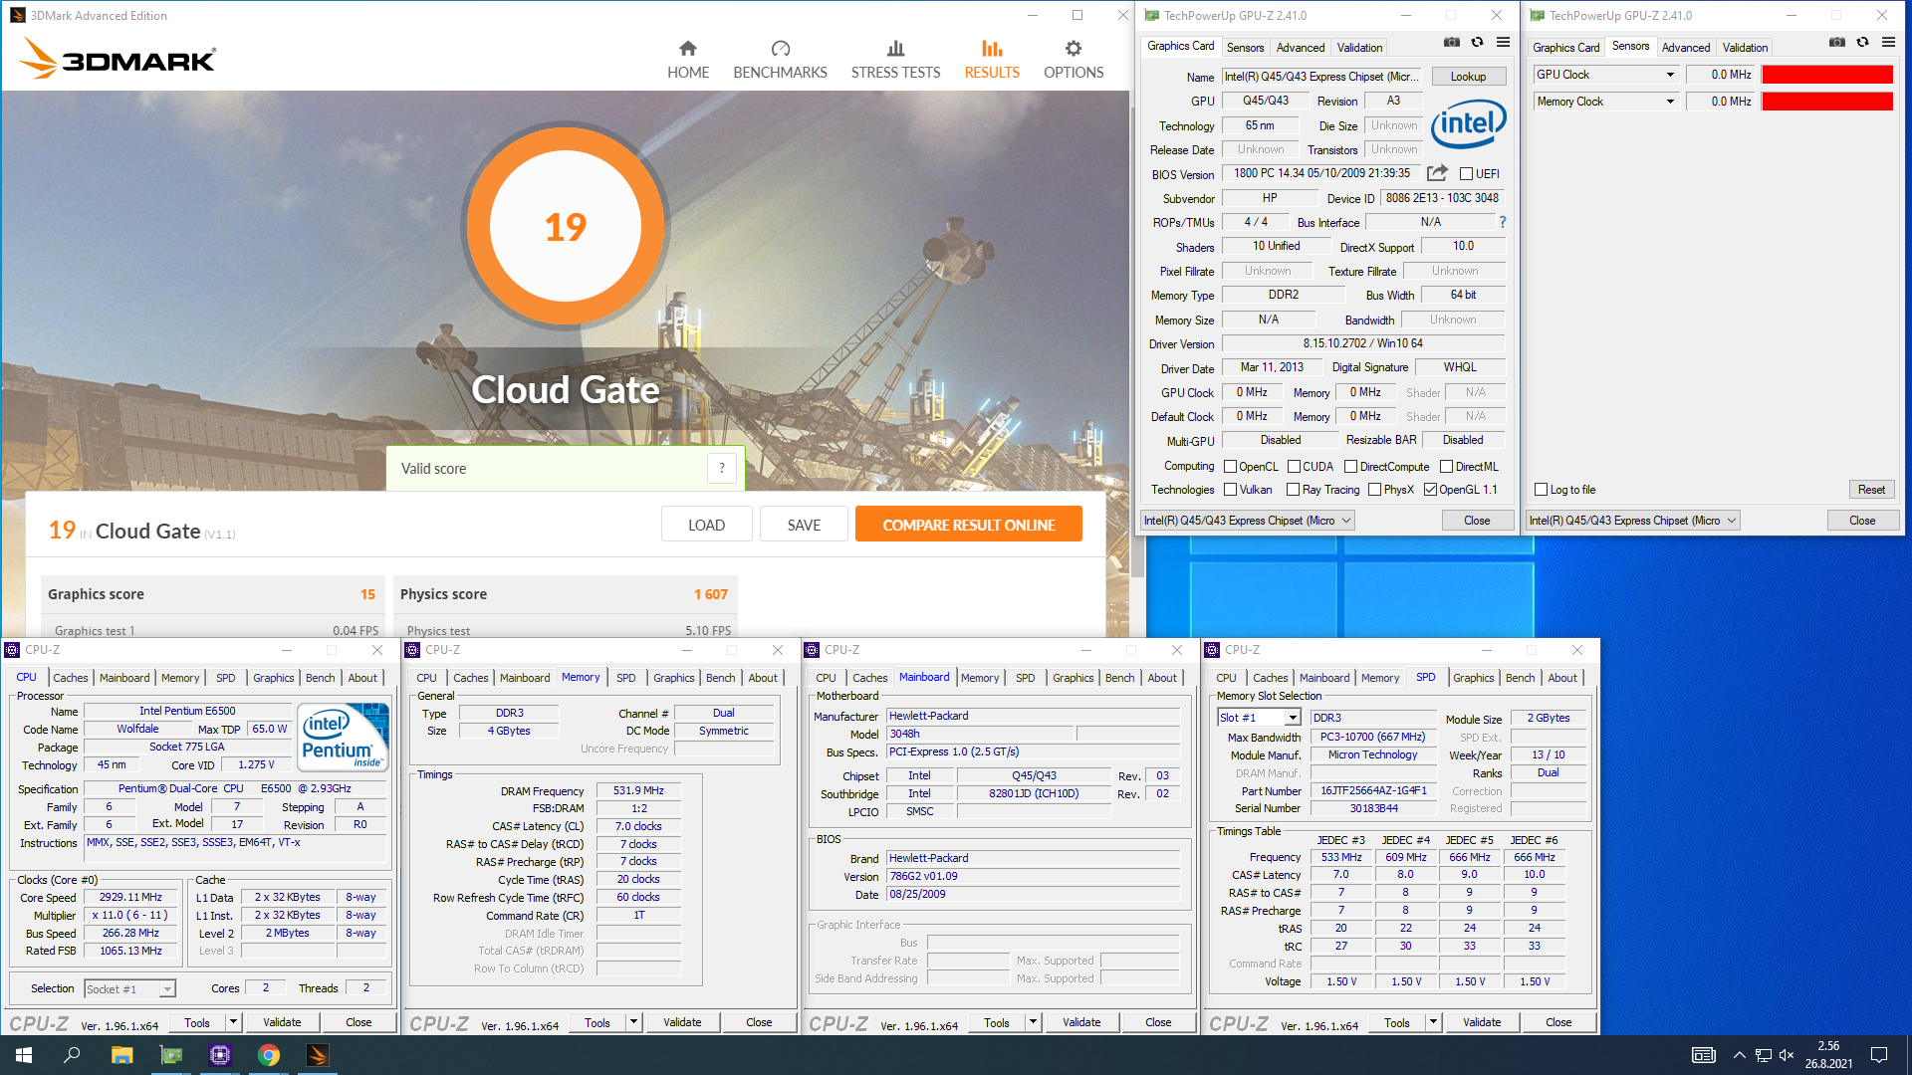This screenshot has width=1912, height=1075.
Task: Open GPU Clock sensor dropdown
Action: pos(1670,75)
